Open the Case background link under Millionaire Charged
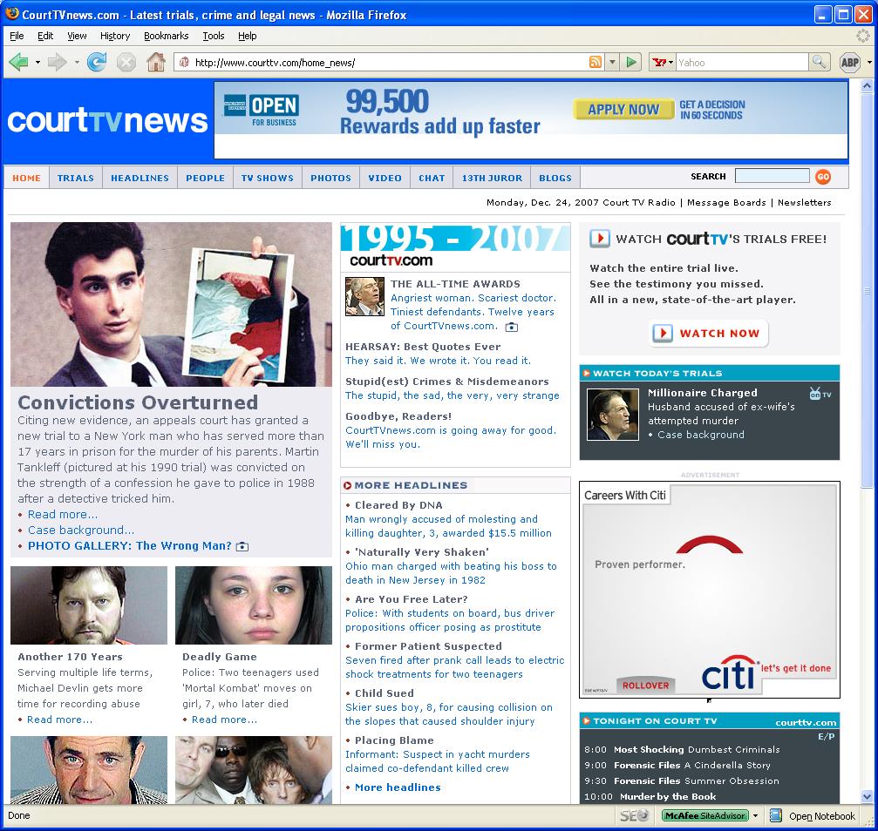 tap(700, 435)
